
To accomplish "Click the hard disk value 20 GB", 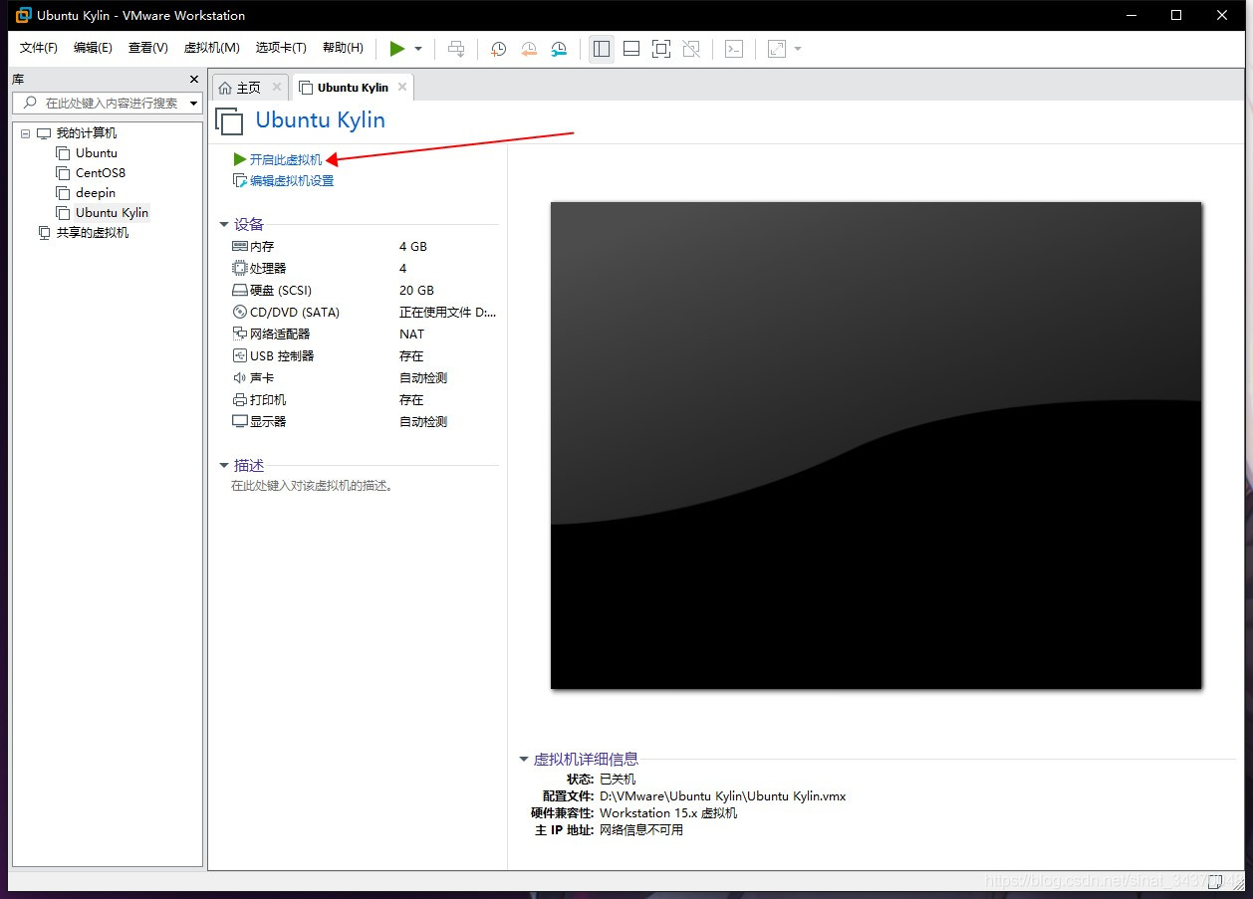I will 417,291.
